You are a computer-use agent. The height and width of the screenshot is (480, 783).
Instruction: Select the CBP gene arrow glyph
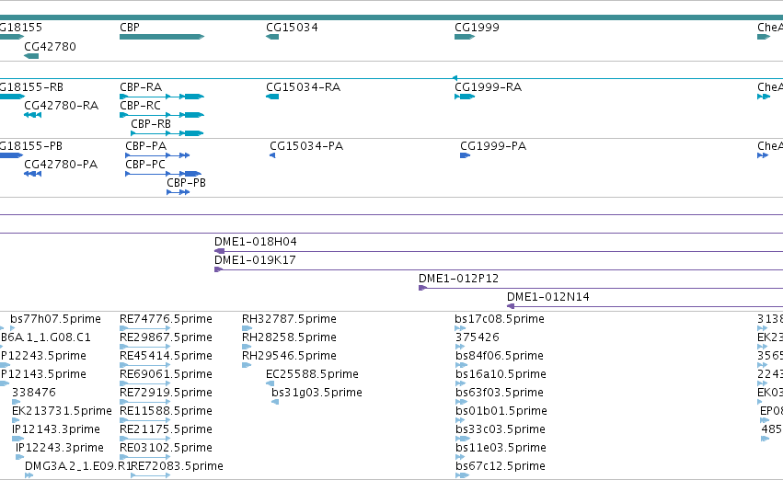pyautogui.click(x=162, y=37)
